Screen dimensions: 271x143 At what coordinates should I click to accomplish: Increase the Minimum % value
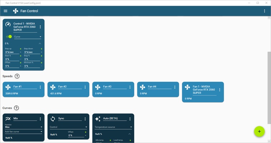click(41, 63)
